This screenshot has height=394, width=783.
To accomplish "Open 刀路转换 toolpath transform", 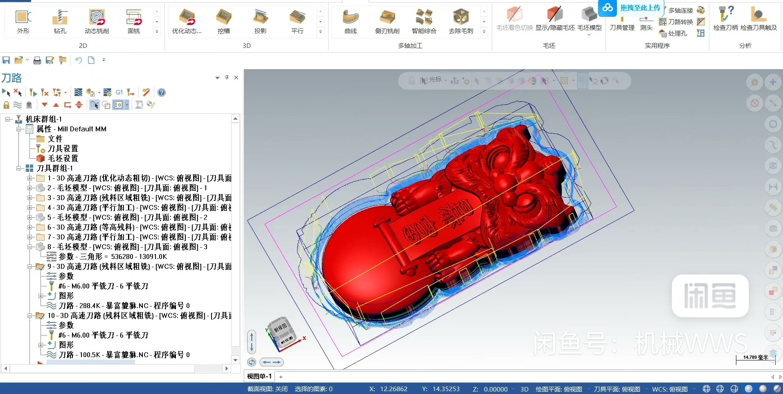I will [x=676, y=22].
